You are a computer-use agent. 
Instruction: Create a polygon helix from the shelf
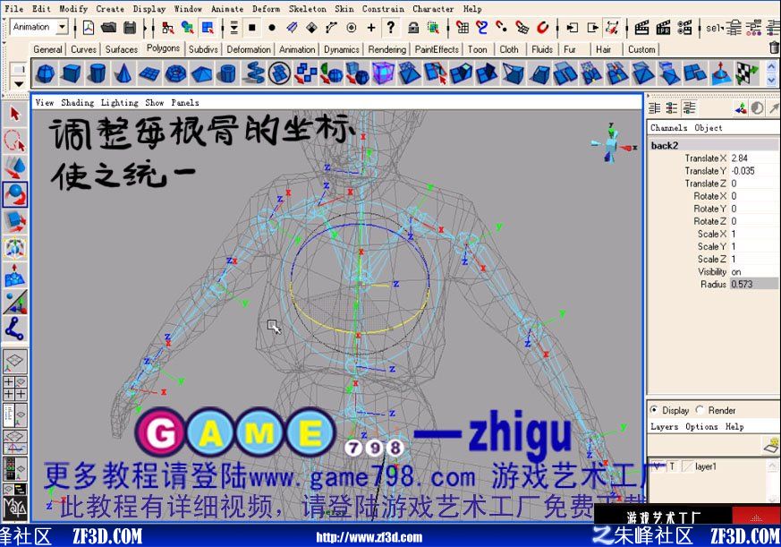[x=253, y=73]
